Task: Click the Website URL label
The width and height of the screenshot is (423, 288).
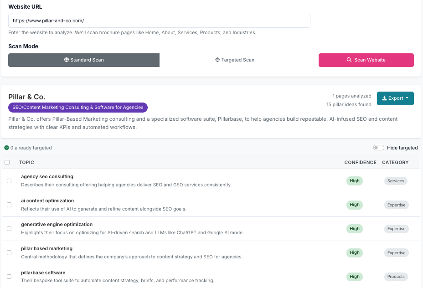Action: [25, 7]
